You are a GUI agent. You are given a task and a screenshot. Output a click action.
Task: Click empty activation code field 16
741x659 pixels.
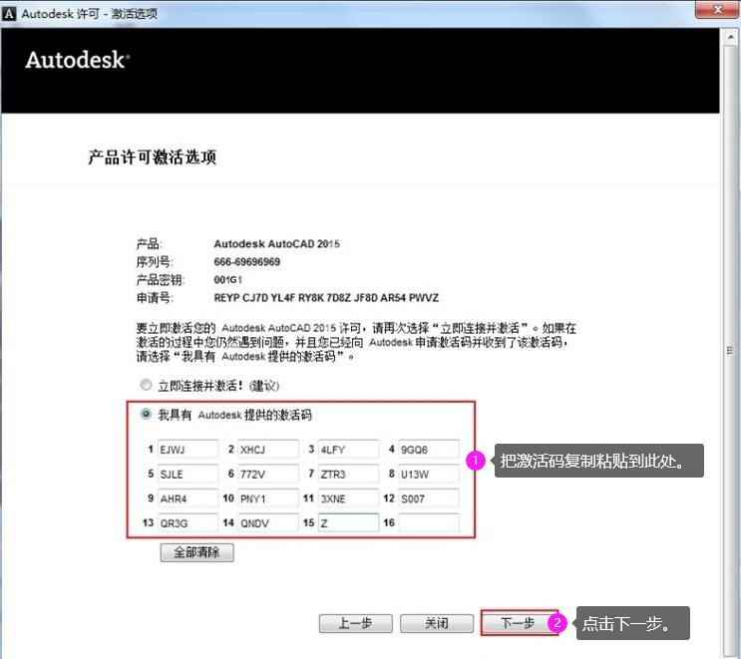click(429, 523)
